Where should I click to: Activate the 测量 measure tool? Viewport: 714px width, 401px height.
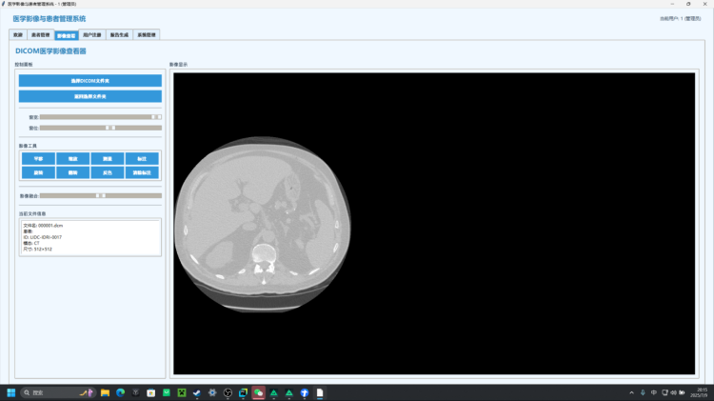pyautogui.click(x=108, y=159)
